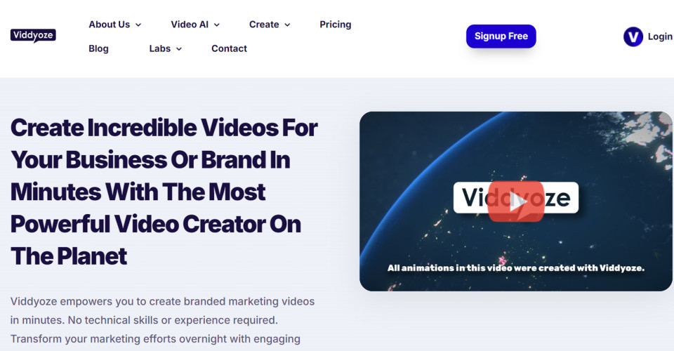Open the Labs menu
Image resolution: width=674 pixels, height=351 pixels.
click(160, 48)
